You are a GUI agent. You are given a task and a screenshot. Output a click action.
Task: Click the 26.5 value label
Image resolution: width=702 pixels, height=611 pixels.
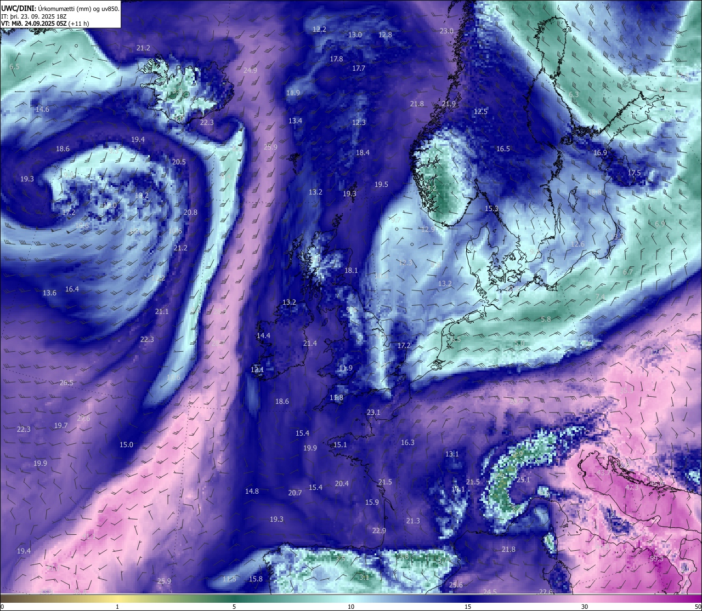click(66, 382)
